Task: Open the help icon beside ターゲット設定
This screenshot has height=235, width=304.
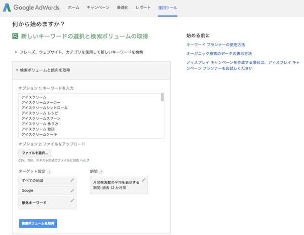Action: point(49,172)
